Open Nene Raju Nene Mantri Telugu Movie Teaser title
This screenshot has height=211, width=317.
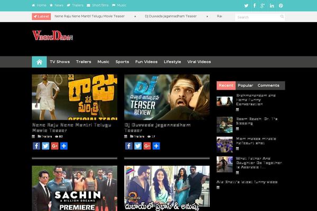[71, 128]
